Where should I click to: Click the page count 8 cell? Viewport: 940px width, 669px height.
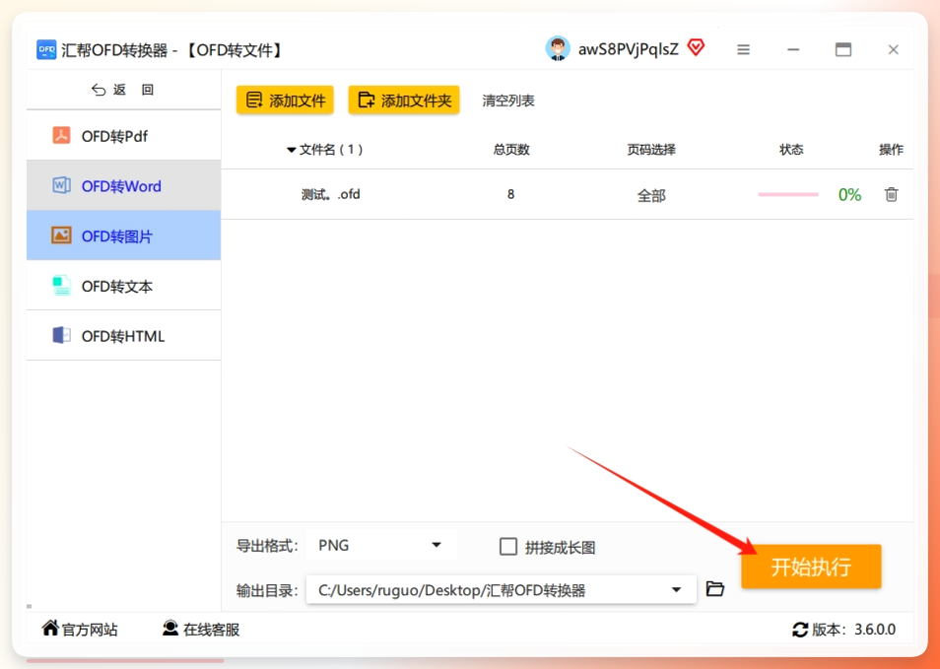(x=510, y=194)
